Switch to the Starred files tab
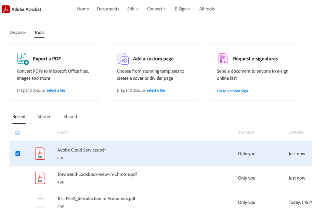Image resolution: width=312 pixels, height=208 pixels. tap(45, 117)
